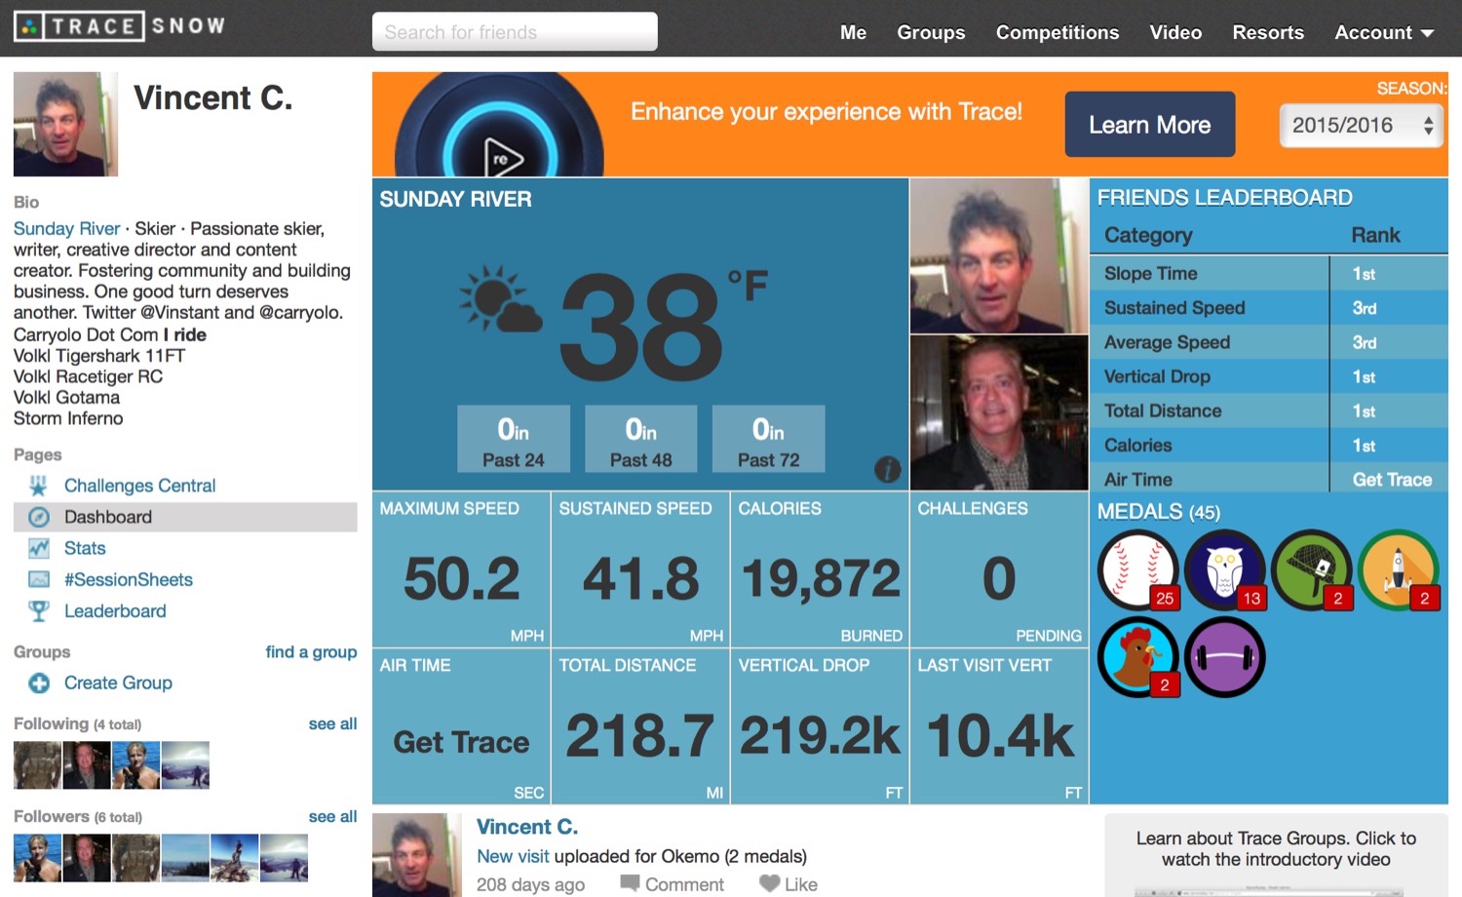Expand the Account menu
Image resolution: width=1462 pixels, height=897 pixels.
(x=1384, y=32)
